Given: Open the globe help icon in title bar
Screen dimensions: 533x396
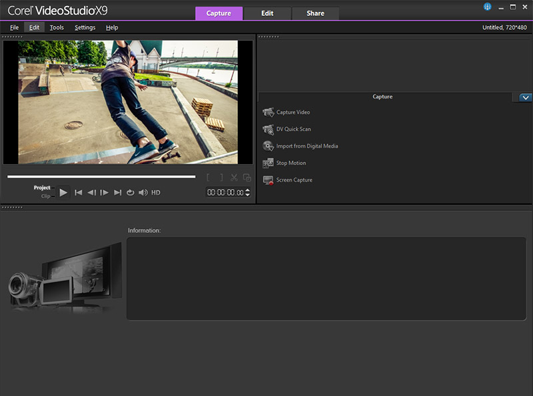Looking at the screenshot, I should click(x=488, y=7).
